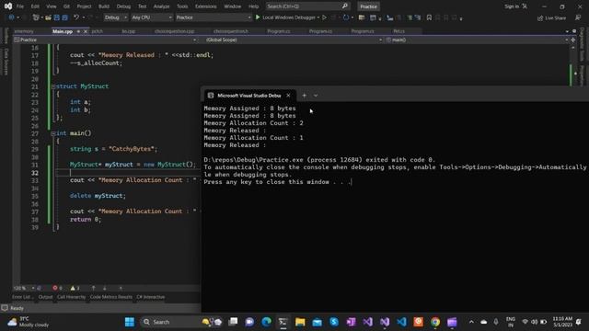Open the Practice project scope dropdown
This screenshot has height=331, width=589.
(x=105, y=40)
